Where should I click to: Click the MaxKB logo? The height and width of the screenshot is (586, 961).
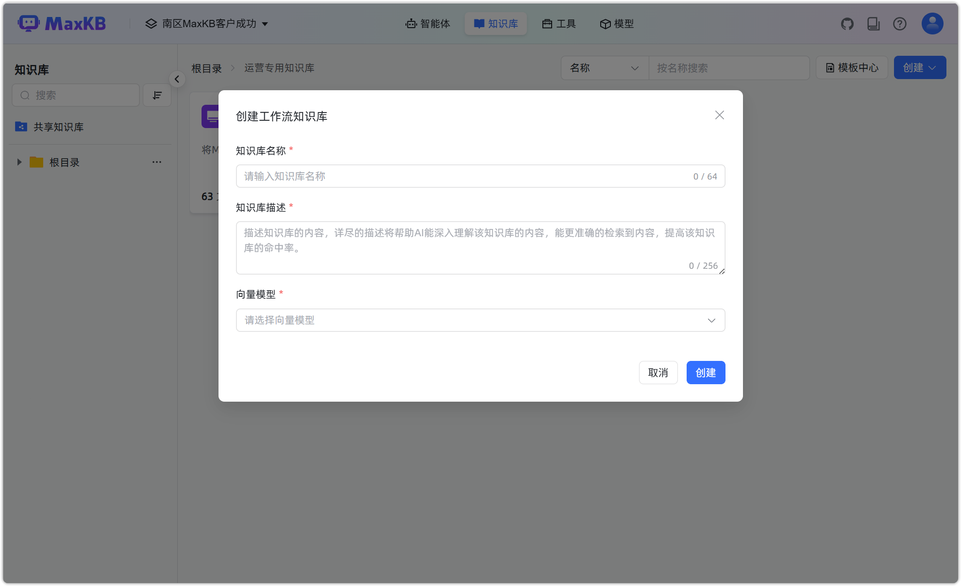click(61, 23)
